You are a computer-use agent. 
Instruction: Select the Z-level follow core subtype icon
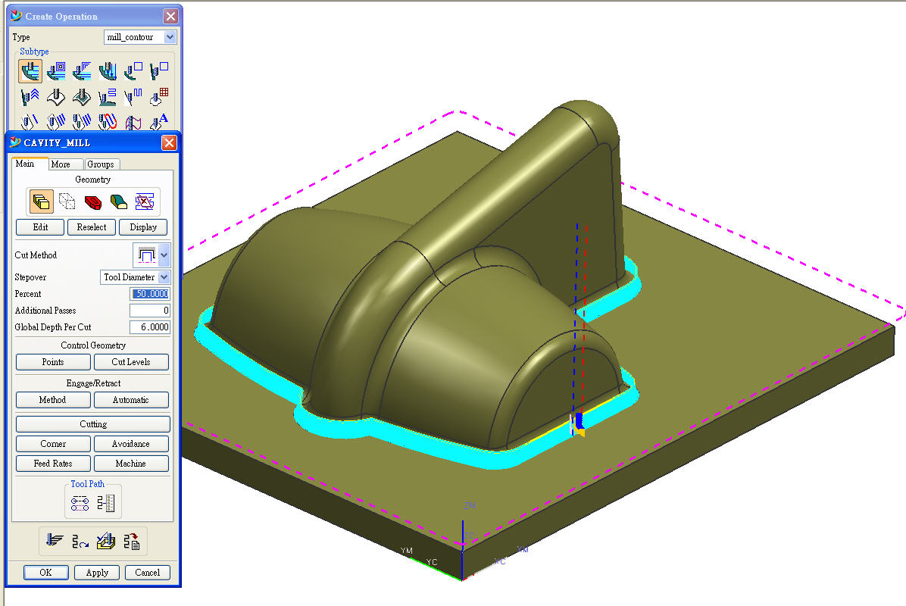point(82,71)
